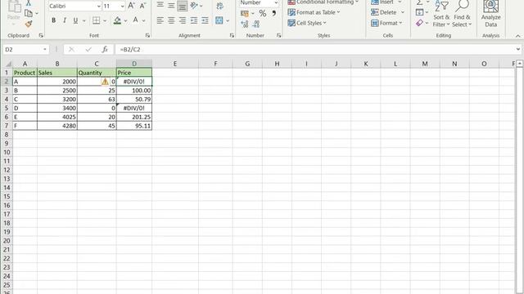524x294 pixels.
Task: Click Increase Indent icon
Action: (205, 20)
